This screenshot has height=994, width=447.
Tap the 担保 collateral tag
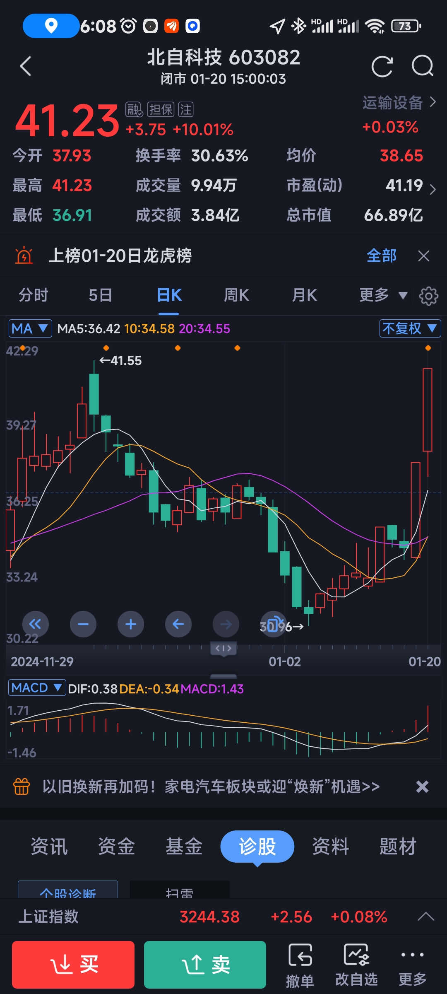pyautogui.click(x=161, y=110)
